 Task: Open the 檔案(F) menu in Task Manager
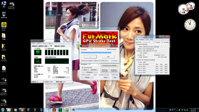tap(34, 43)
